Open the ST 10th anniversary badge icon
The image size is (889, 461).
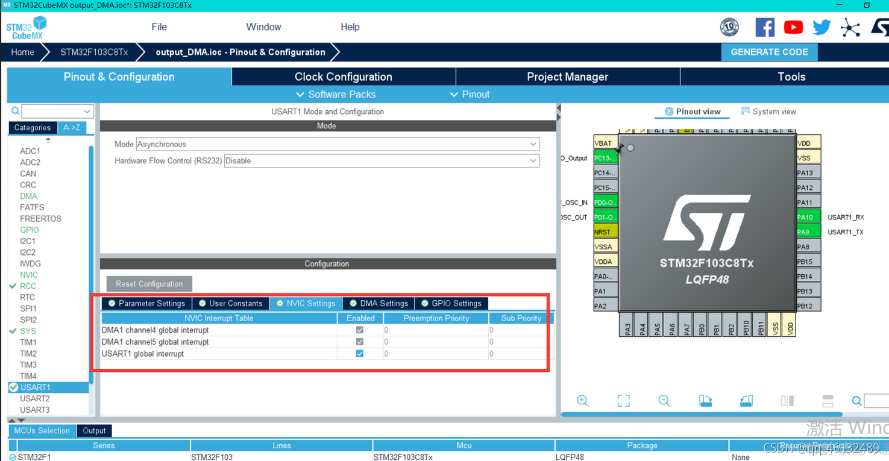(729, 27)
